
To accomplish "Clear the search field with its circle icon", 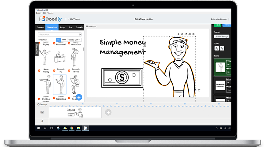I will point(80,35).
